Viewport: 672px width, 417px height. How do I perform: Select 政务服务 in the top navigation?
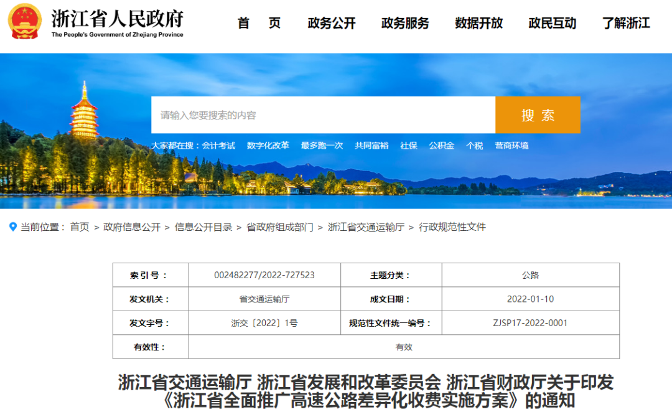click(405, 22)
